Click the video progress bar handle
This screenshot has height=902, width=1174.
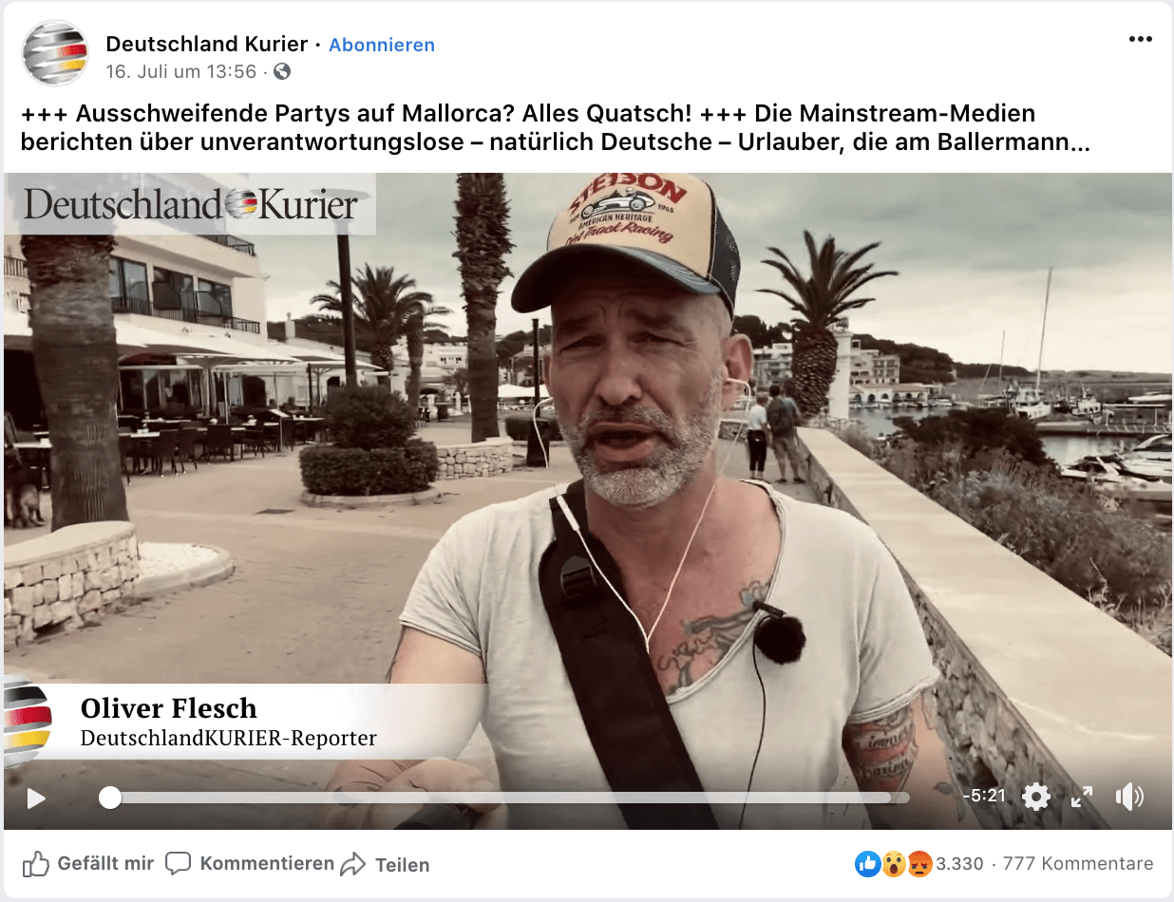(110, 798)
